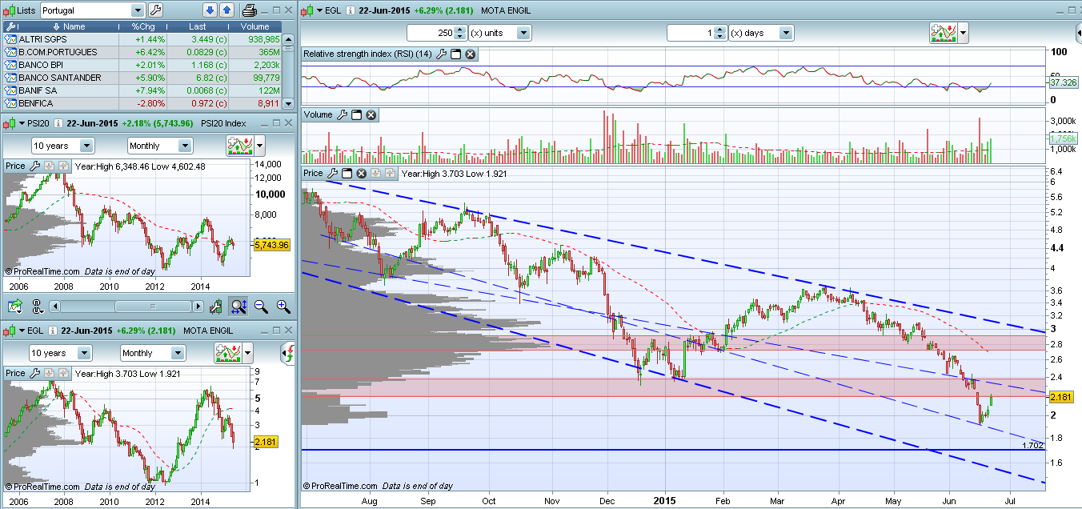Open chart icon for BANCO SANTANDER row
This screenshot has width=1082, height=509.
pos(10,78)
